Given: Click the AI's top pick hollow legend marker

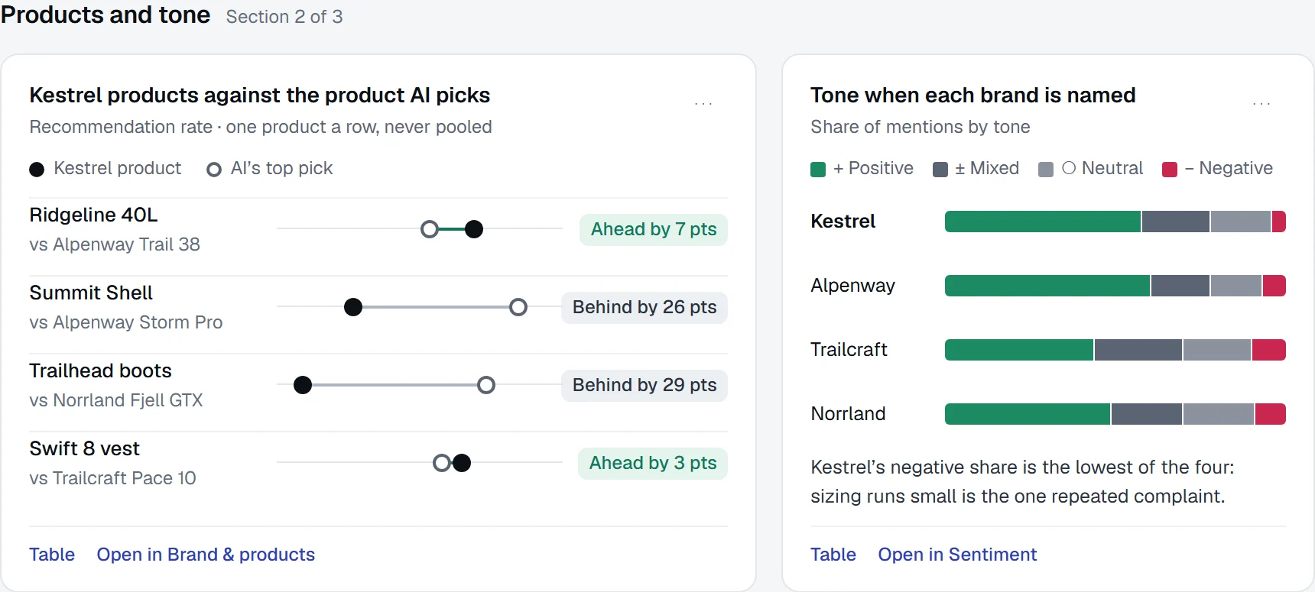Looking at the screenshot, I should (214, 170).
